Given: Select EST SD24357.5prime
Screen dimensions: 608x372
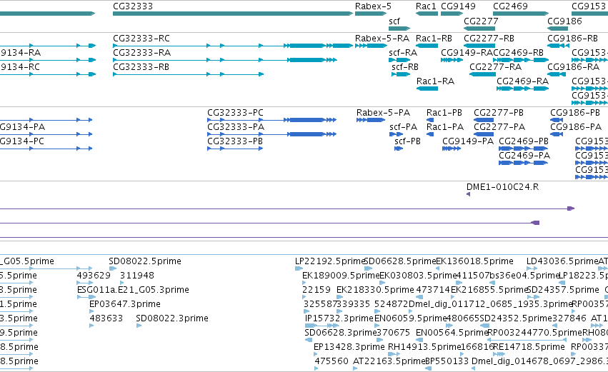Looking at the screenshot, I should click(x=563, y=290).
